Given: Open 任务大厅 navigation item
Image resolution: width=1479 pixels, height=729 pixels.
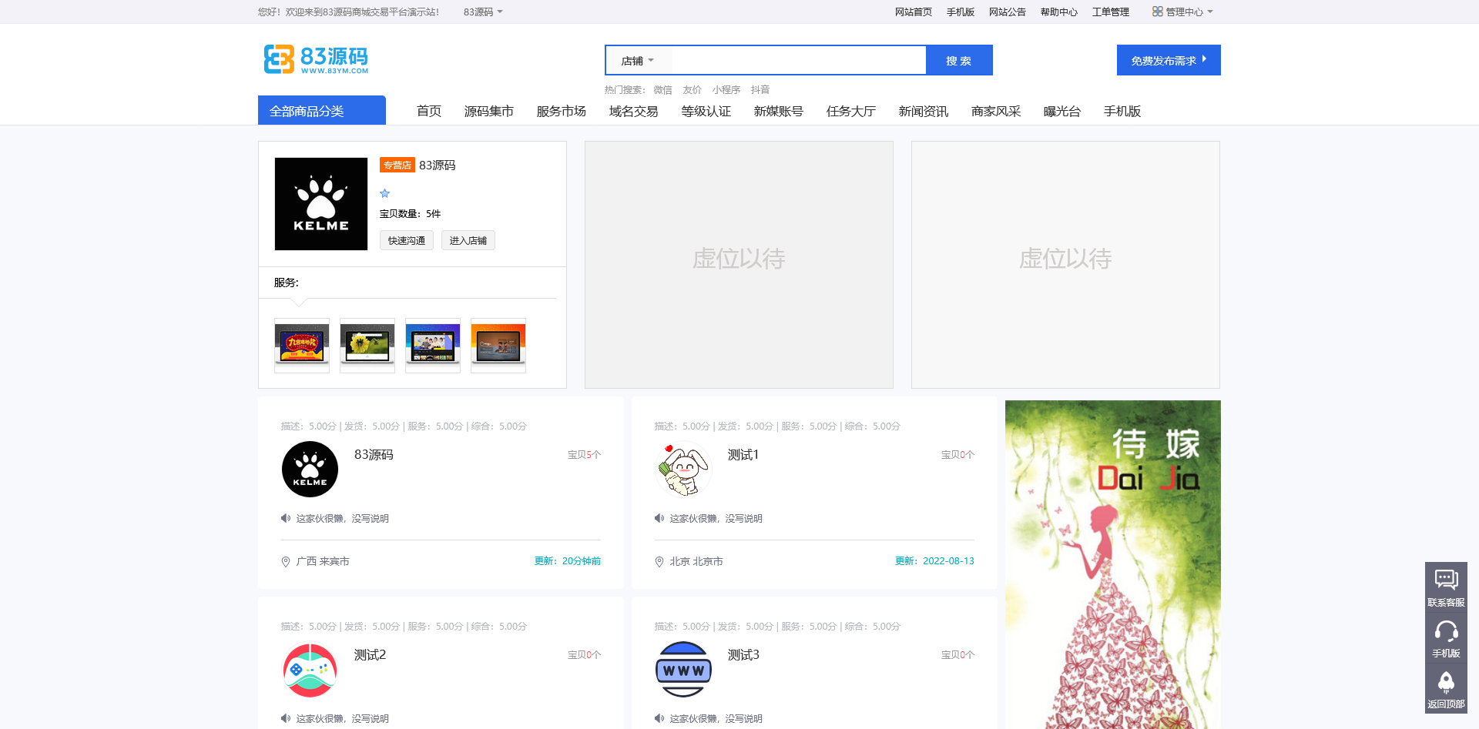Looking at the screenshot, I should (x=851, y=111).
